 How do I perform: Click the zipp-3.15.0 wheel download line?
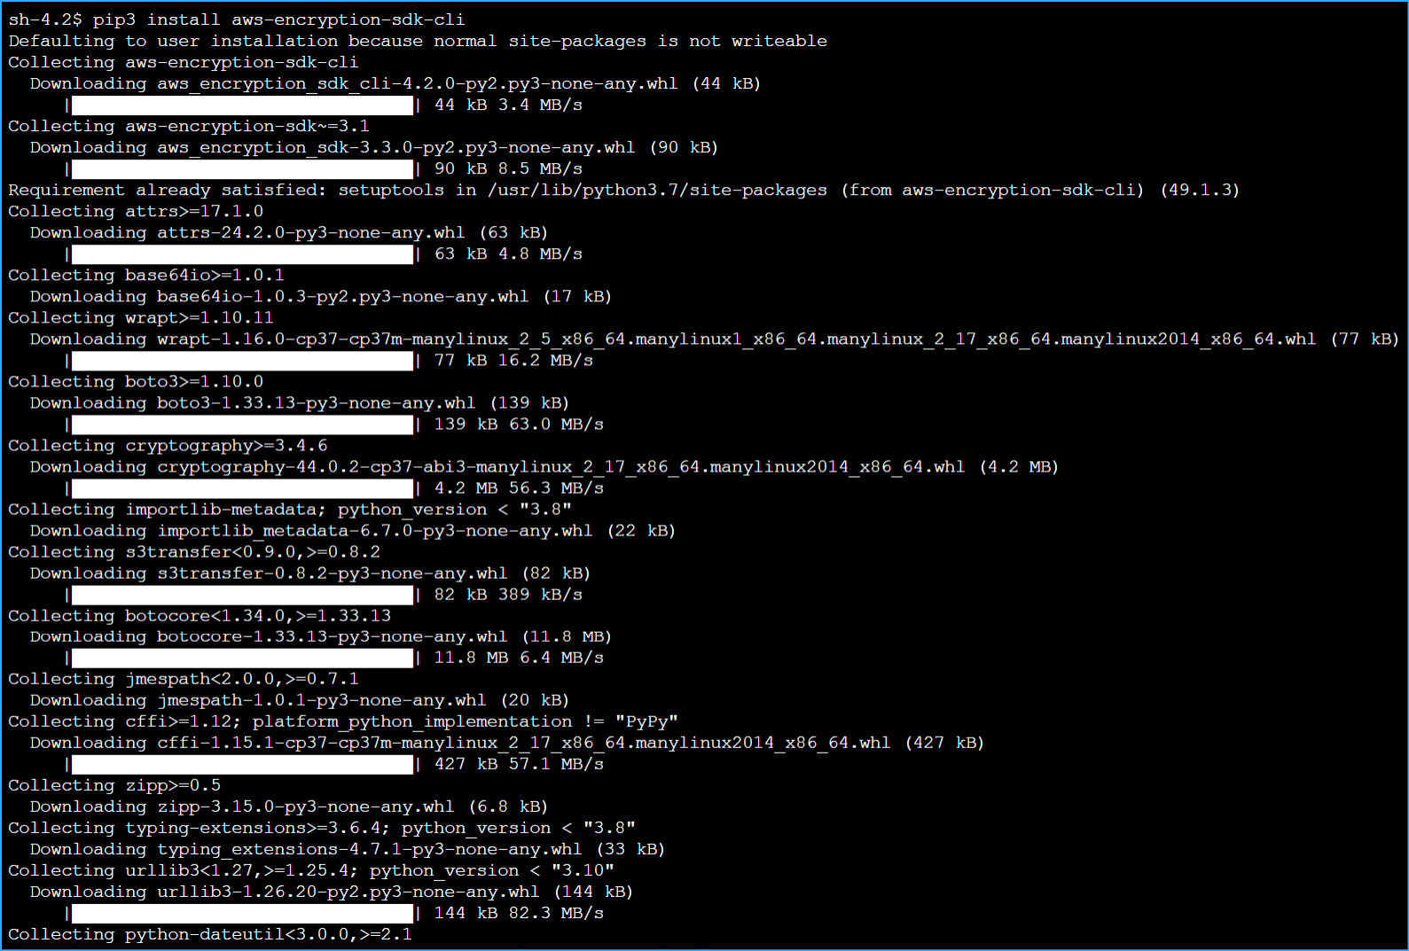coord(289,807)
